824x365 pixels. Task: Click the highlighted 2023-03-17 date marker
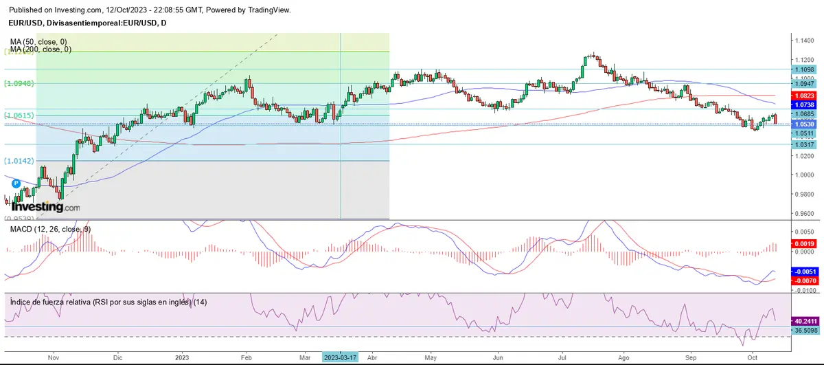pyautogui.click(x=341, y=358)
